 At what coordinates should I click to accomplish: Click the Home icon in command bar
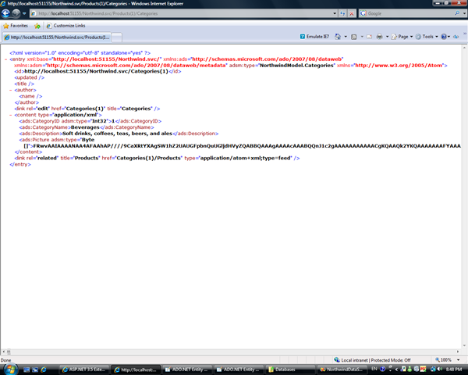[338, 37]
